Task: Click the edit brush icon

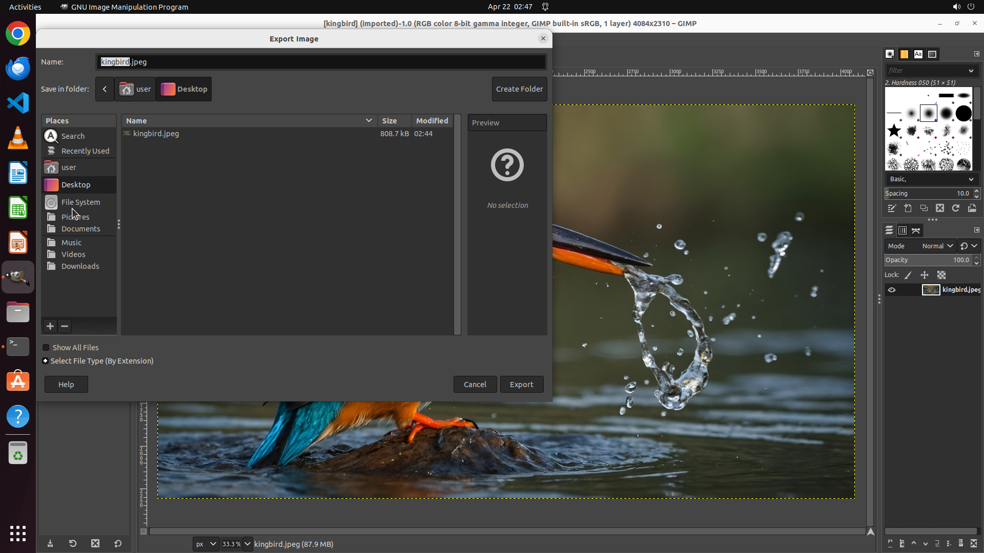Action: 892,208
